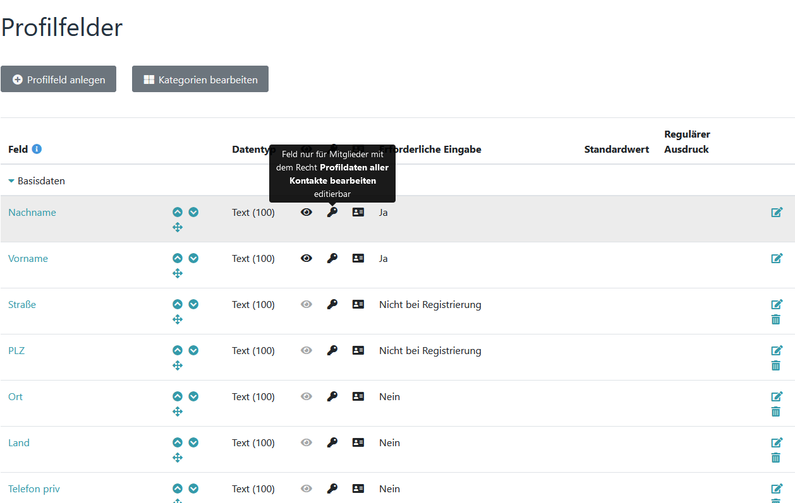This screenshot has height=503, width=795.
Task: Open the Ort field link
Action: tap(15, 397)
